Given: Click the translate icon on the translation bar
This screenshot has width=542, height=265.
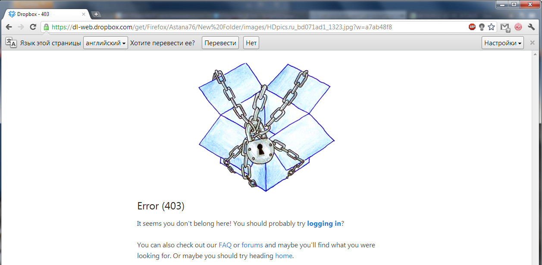Looking at the screenshot, I should tap(11, 42).
